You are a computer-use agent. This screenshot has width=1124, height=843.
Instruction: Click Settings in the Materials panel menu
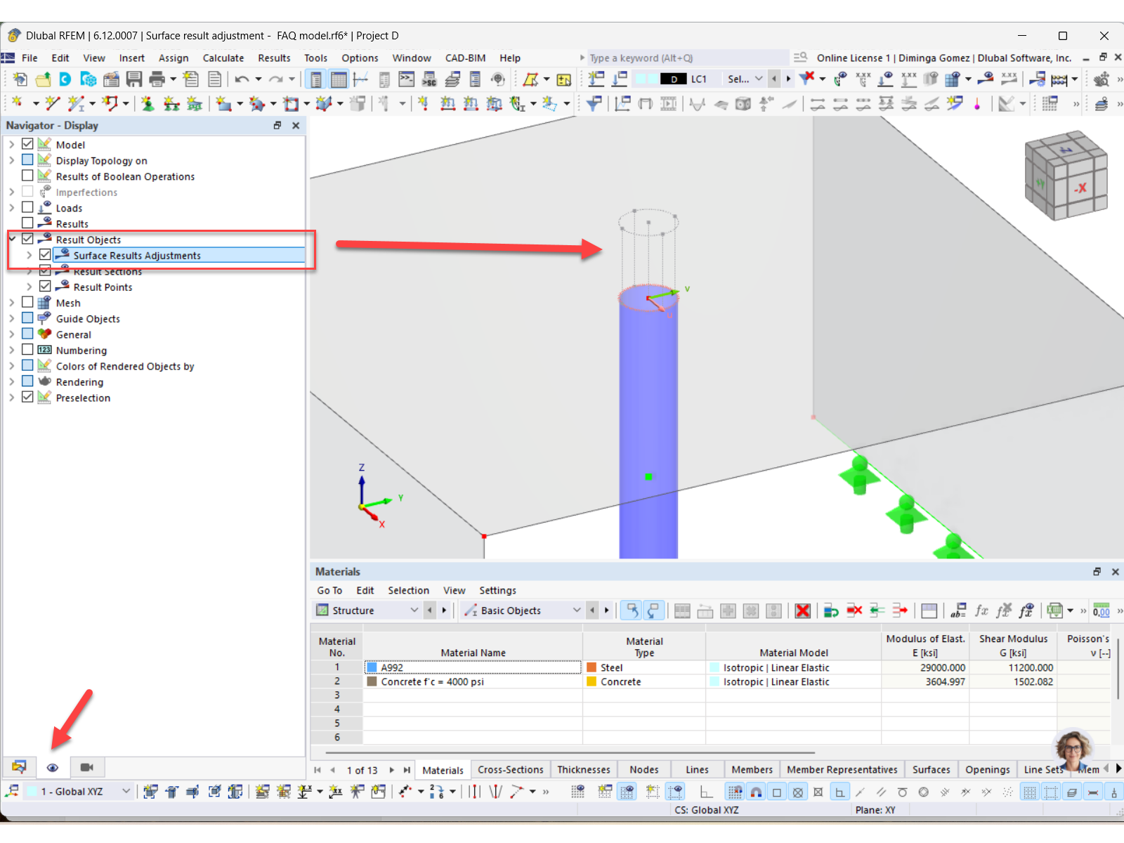tap(498, 590)
